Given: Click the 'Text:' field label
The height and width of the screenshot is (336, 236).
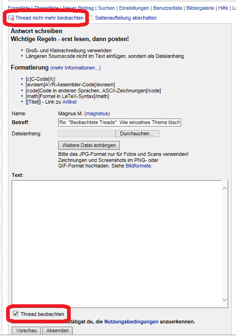Looking at the screenshot, I should (x=18, y=175).
